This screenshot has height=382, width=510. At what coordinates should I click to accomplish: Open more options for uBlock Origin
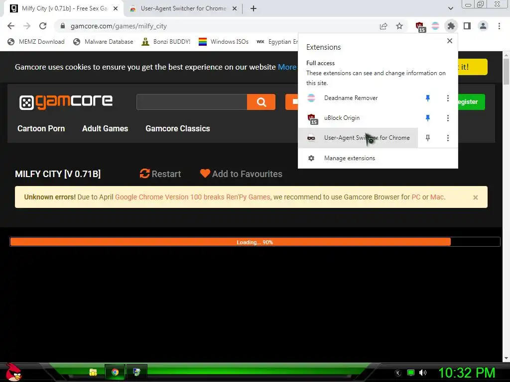tap(448, 118)
